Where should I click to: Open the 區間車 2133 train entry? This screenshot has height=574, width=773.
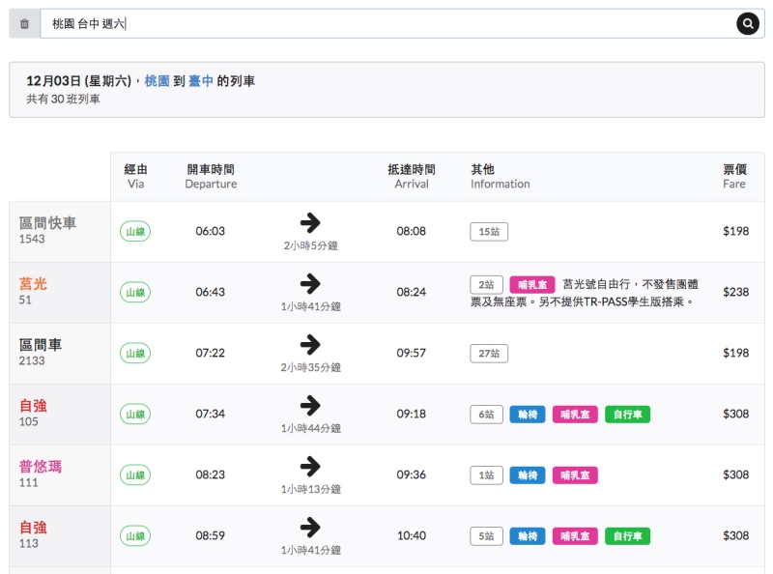click(41, 352)
